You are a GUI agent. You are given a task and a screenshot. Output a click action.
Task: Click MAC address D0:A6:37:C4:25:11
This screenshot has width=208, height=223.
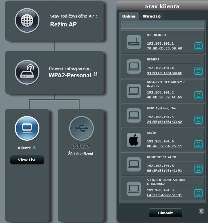164,146
